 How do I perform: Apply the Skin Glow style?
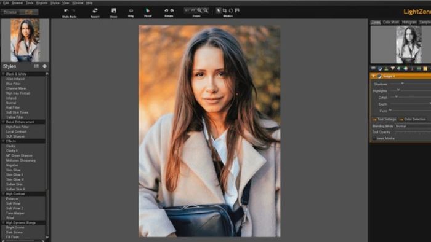(x=13, y=170)
